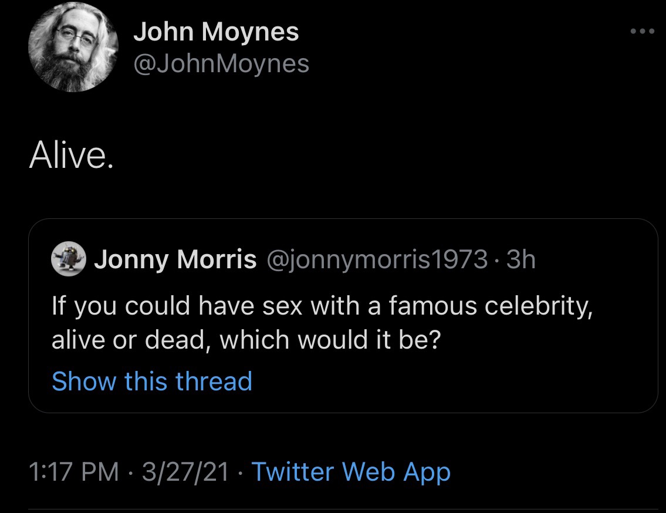The height and width of the screenshot is (513, 666).
Task: Click the 3/27/21 tweet date
Action: click(184, 471)
